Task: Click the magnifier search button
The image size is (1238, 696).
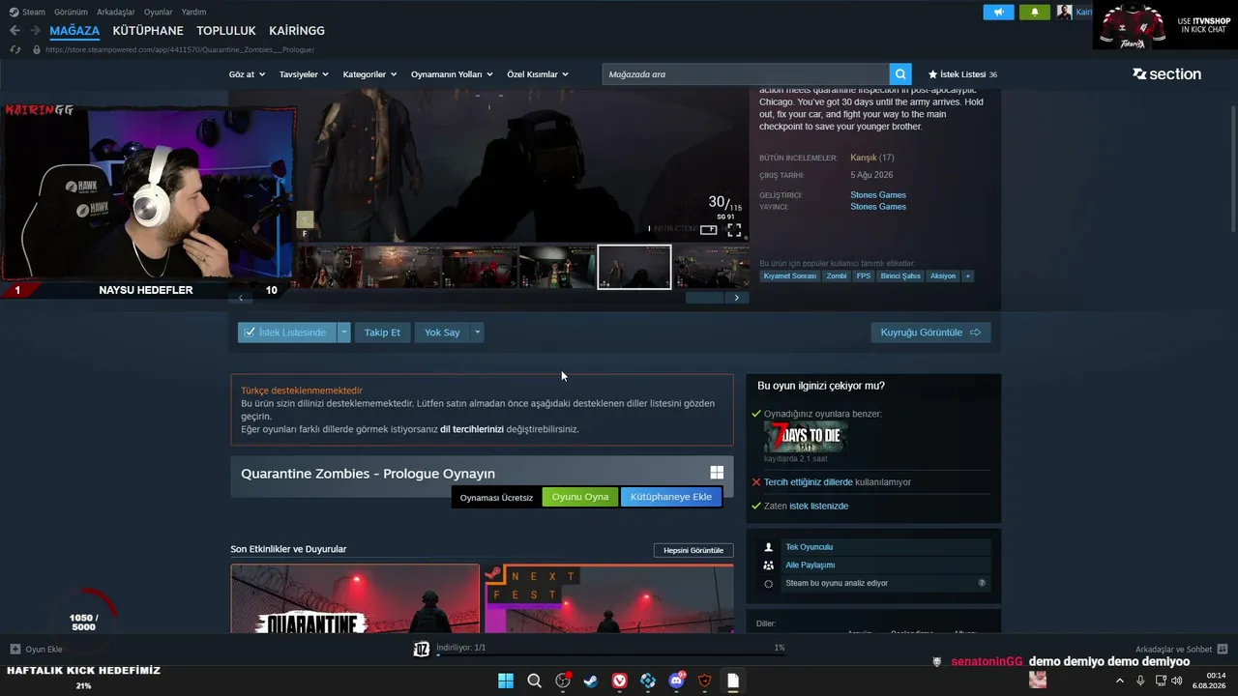Action: (901, 74)
